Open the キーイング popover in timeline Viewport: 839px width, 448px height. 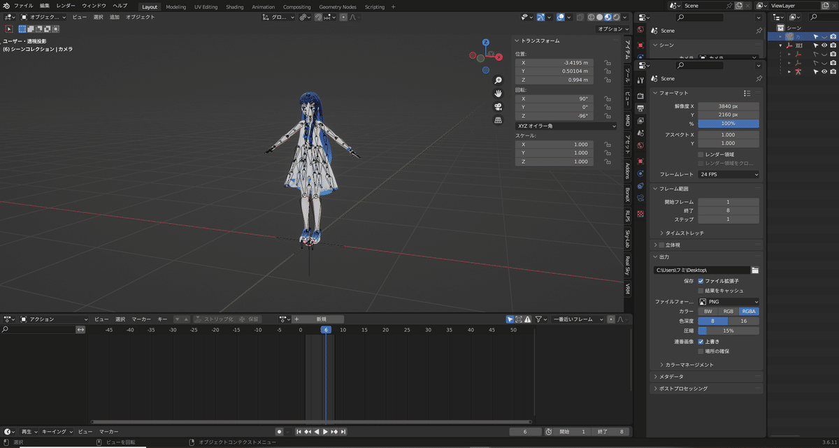(56, 432)
